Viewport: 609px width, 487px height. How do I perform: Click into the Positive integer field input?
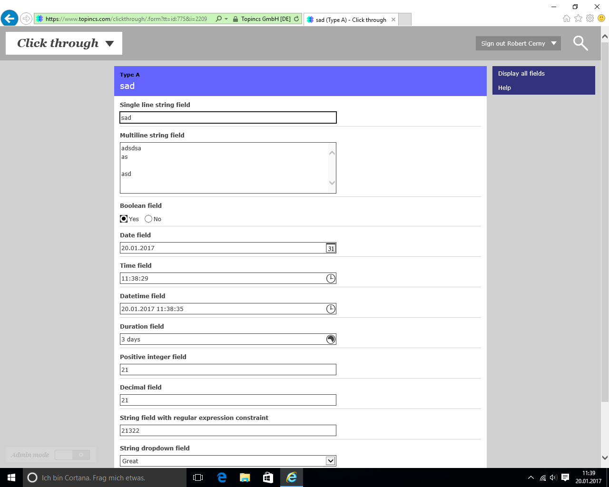tap(228, 370)
